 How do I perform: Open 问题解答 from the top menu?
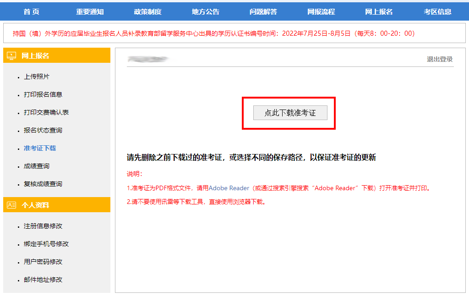click(x=263, y=12)
